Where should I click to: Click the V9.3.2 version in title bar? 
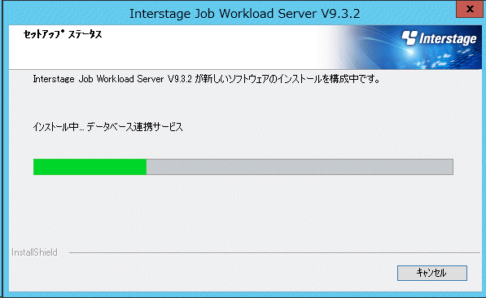click(x=340, y=14)
